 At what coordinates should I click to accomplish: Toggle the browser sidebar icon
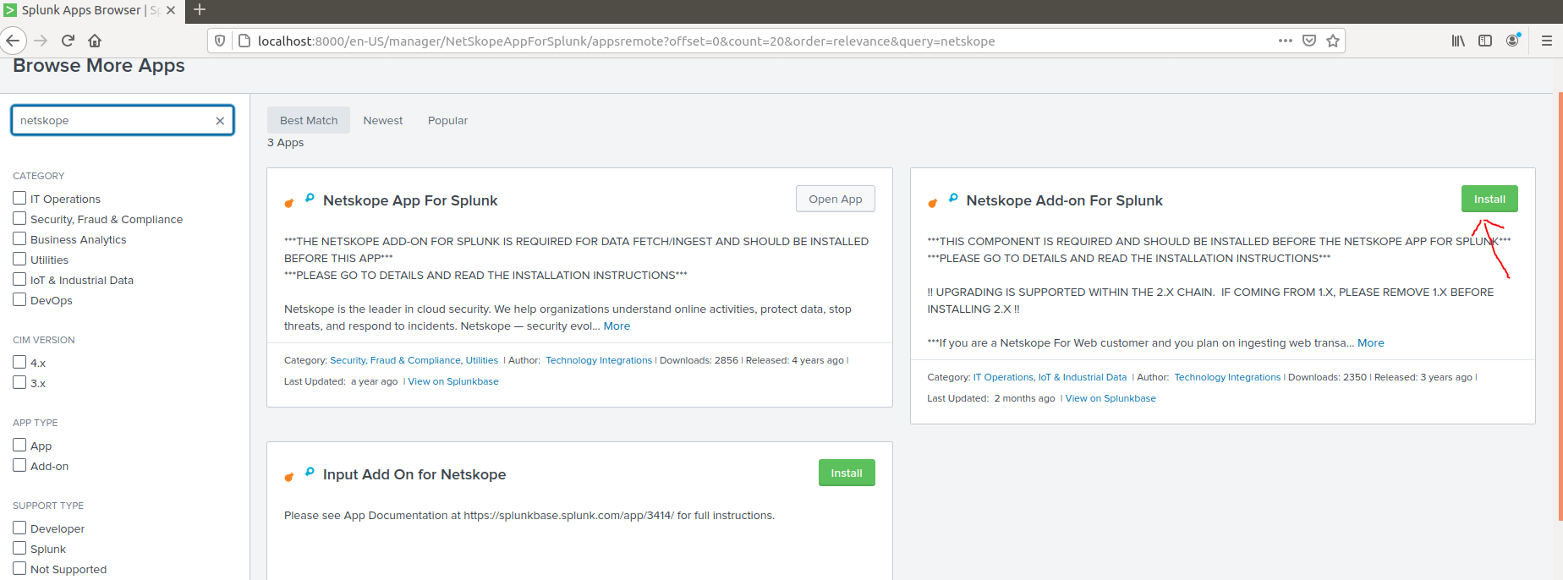coord(1485,41)
